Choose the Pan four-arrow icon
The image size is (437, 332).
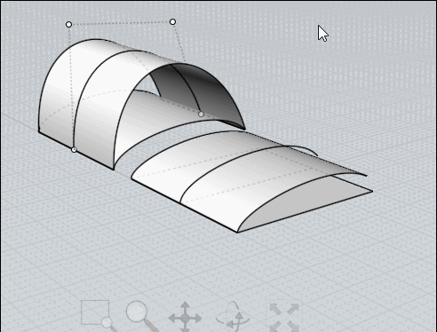[186, 317]
